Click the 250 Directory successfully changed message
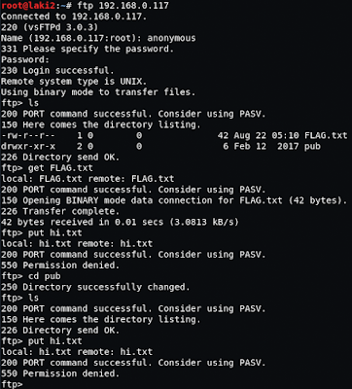Image resolution: width=352 pixels, height=389 pixels. click(95, 287)
